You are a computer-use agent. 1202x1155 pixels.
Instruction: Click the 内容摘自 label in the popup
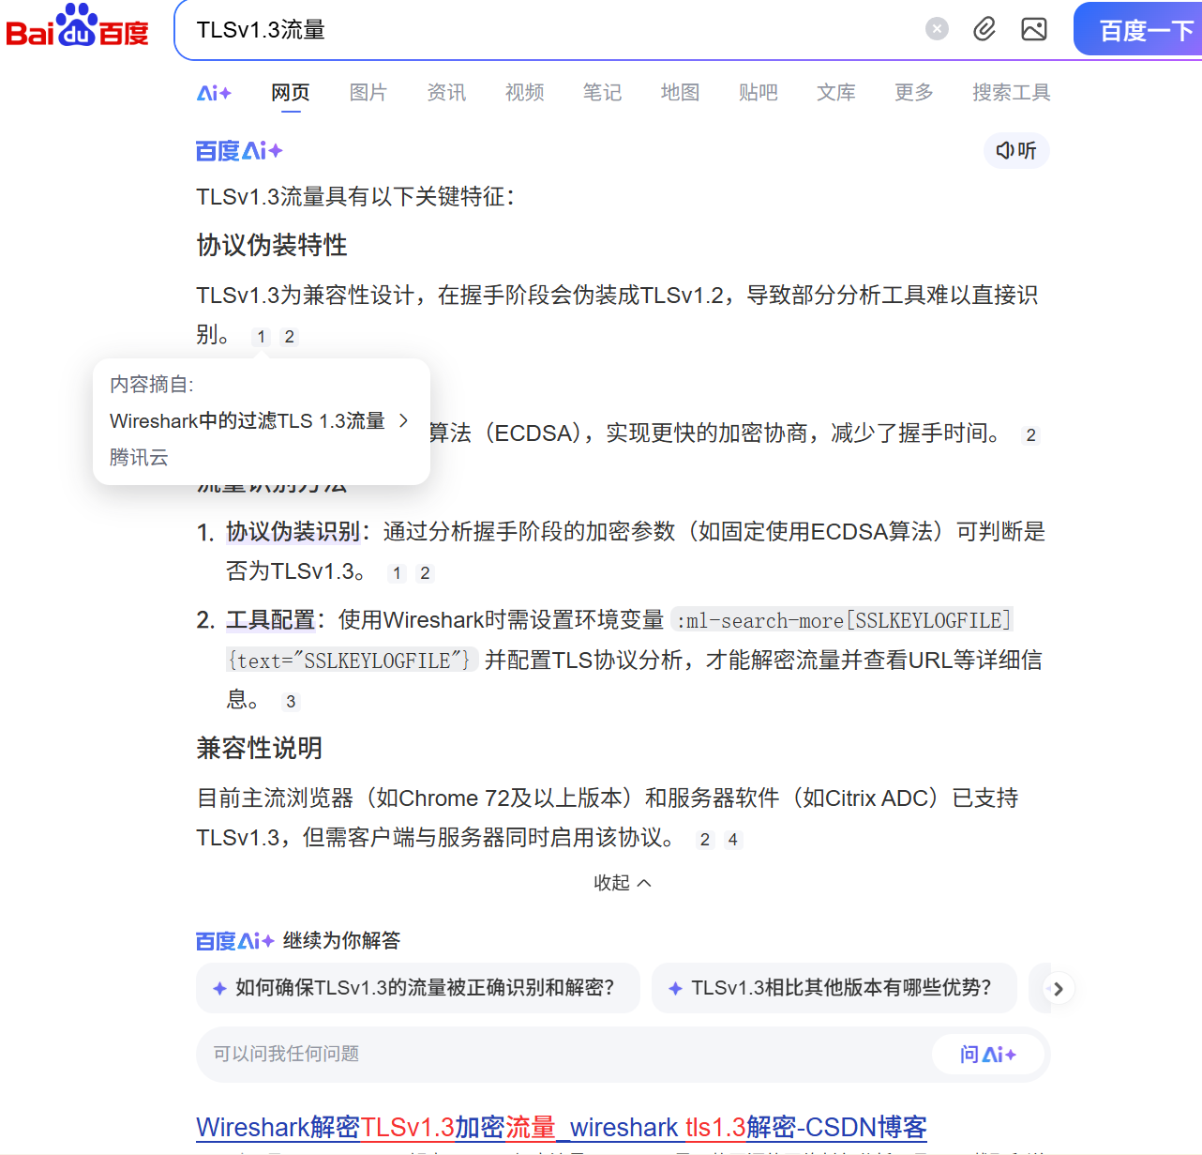click(152, 385)
